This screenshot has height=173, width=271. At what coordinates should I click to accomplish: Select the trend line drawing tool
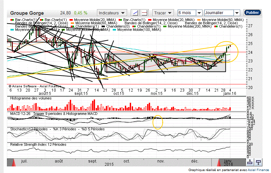135,13
